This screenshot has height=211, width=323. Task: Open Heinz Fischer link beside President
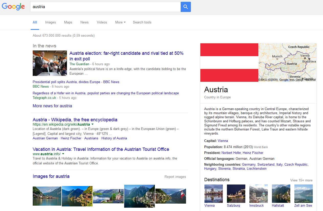(253, 153)
